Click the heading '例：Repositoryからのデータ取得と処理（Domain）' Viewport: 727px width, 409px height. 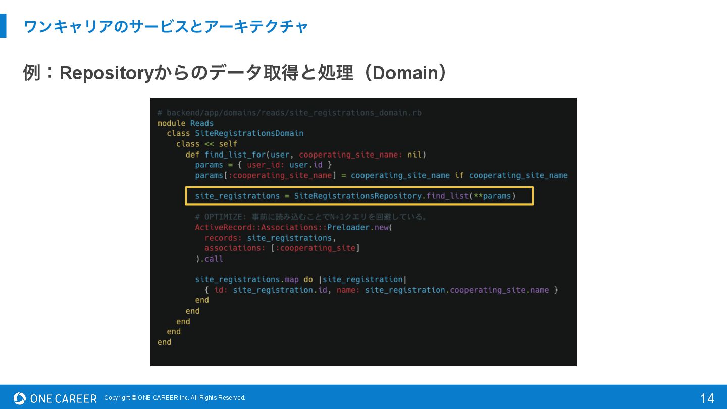235,73
